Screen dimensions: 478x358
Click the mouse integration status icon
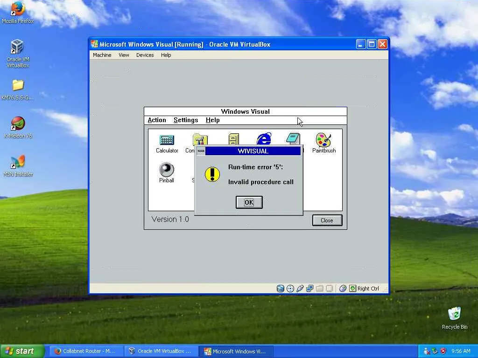343,288
